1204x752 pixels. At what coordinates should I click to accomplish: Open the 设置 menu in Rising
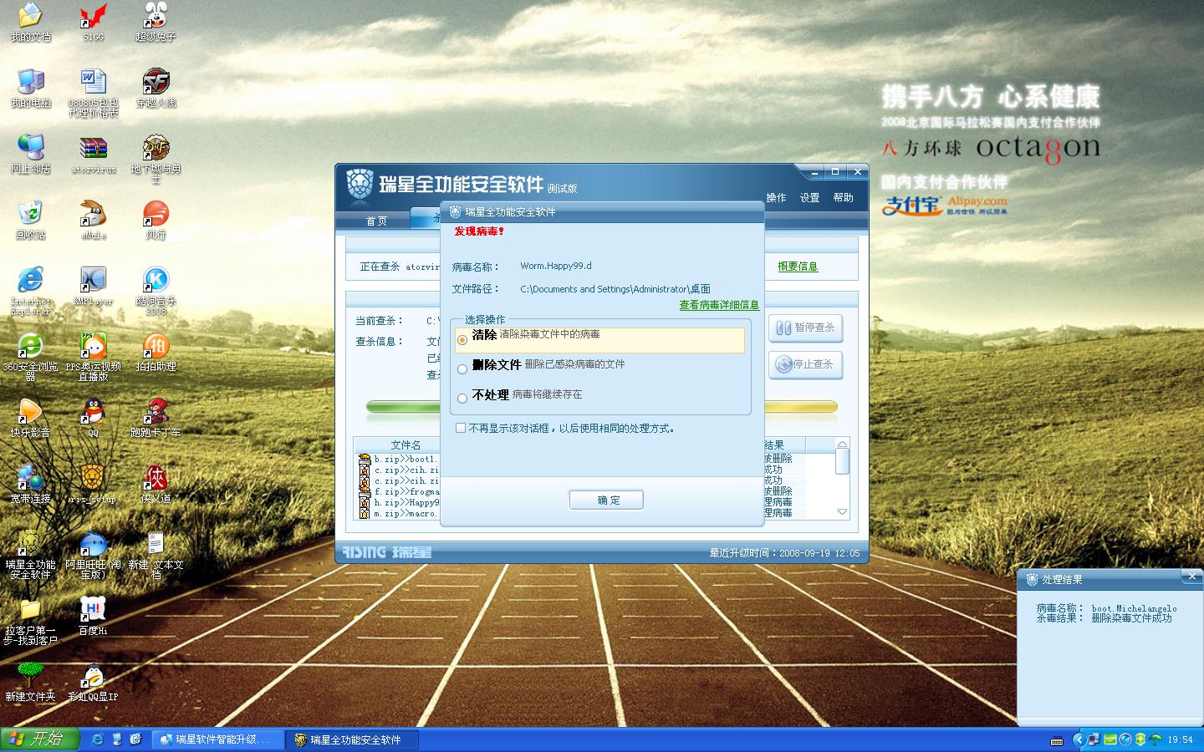(x=809, y=198)
